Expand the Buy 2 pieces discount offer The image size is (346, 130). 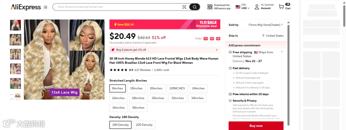tap(217, 50)
